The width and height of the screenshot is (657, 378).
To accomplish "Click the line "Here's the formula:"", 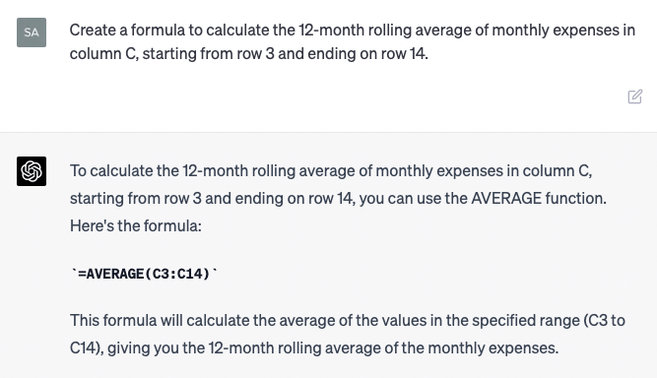I will click(136, 225).
